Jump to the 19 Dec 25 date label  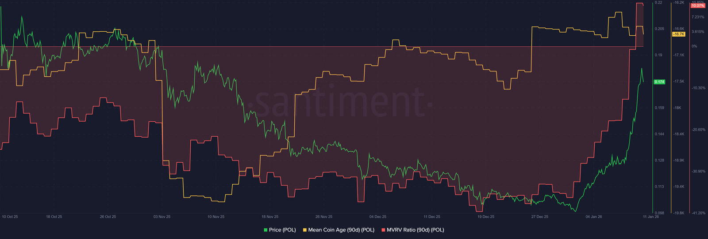pos(486,217)
